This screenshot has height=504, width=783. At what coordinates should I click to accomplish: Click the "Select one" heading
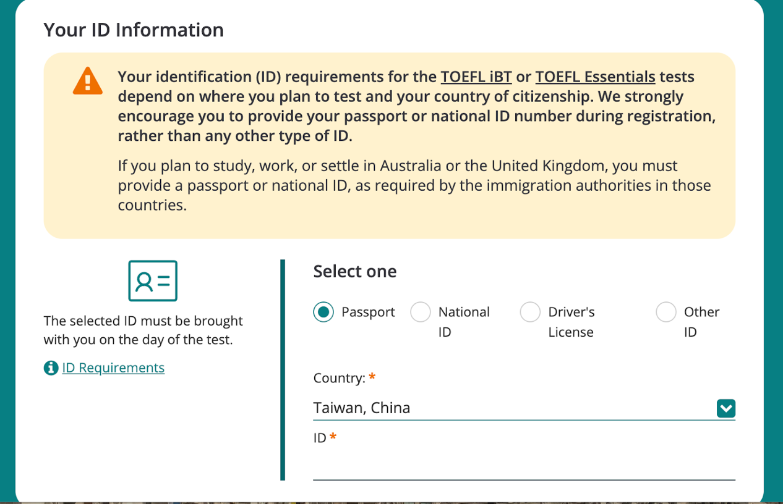(354, 271)
